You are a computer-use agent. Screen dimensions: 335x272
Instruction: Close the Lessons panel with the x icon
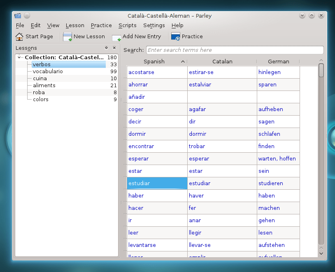tap(114, 48)
